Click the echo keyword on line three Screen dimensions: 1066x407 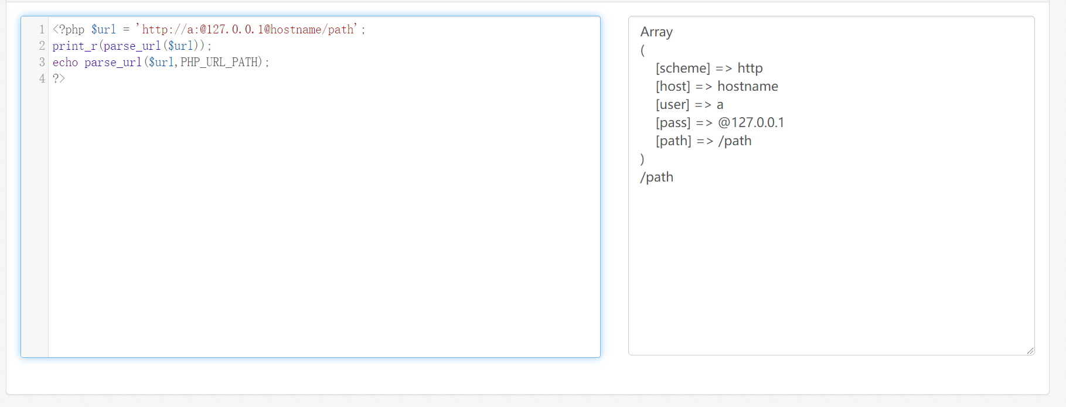[x=65, y=62]
